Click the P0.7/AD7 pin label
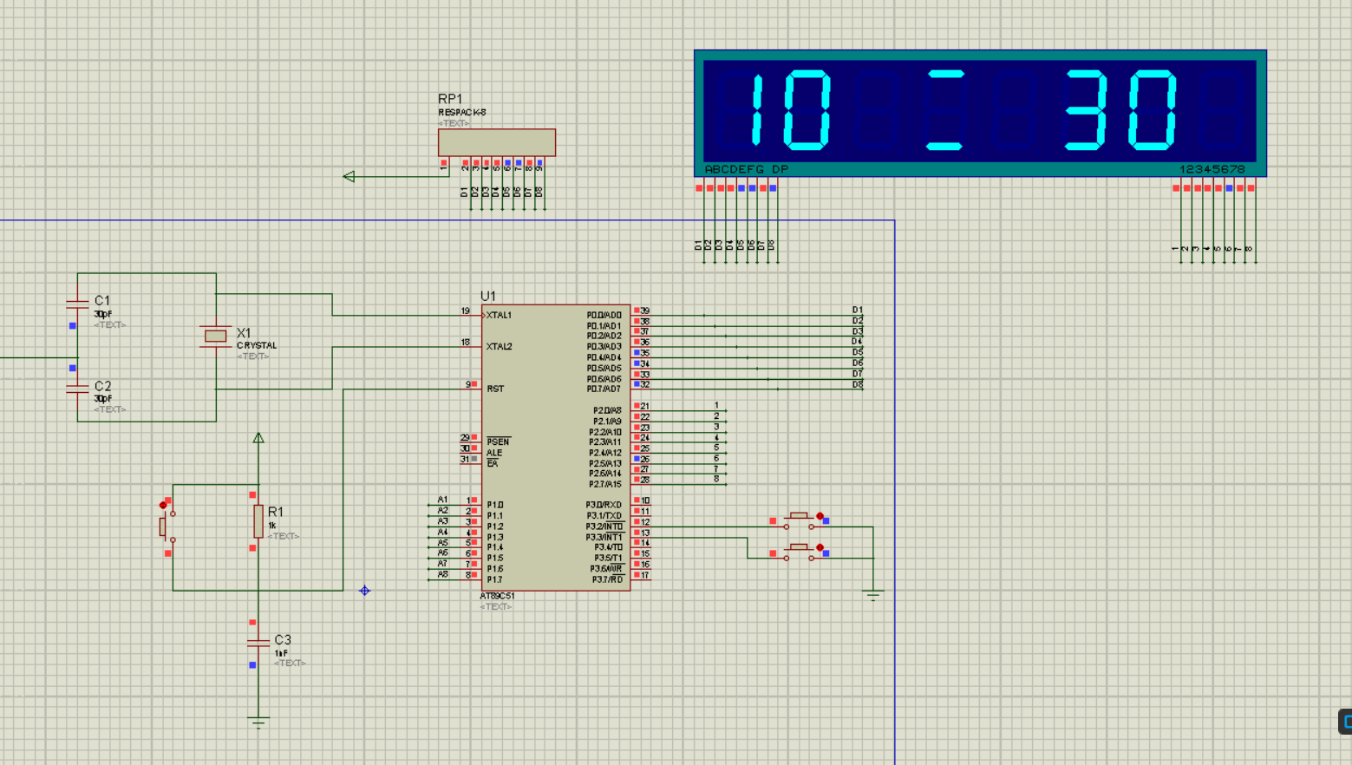This screenshot has width=1352, height=765. coord(604,389)
